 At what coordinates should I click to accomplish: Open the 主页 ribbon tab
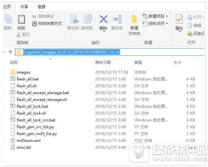click(x=7, y=7)
